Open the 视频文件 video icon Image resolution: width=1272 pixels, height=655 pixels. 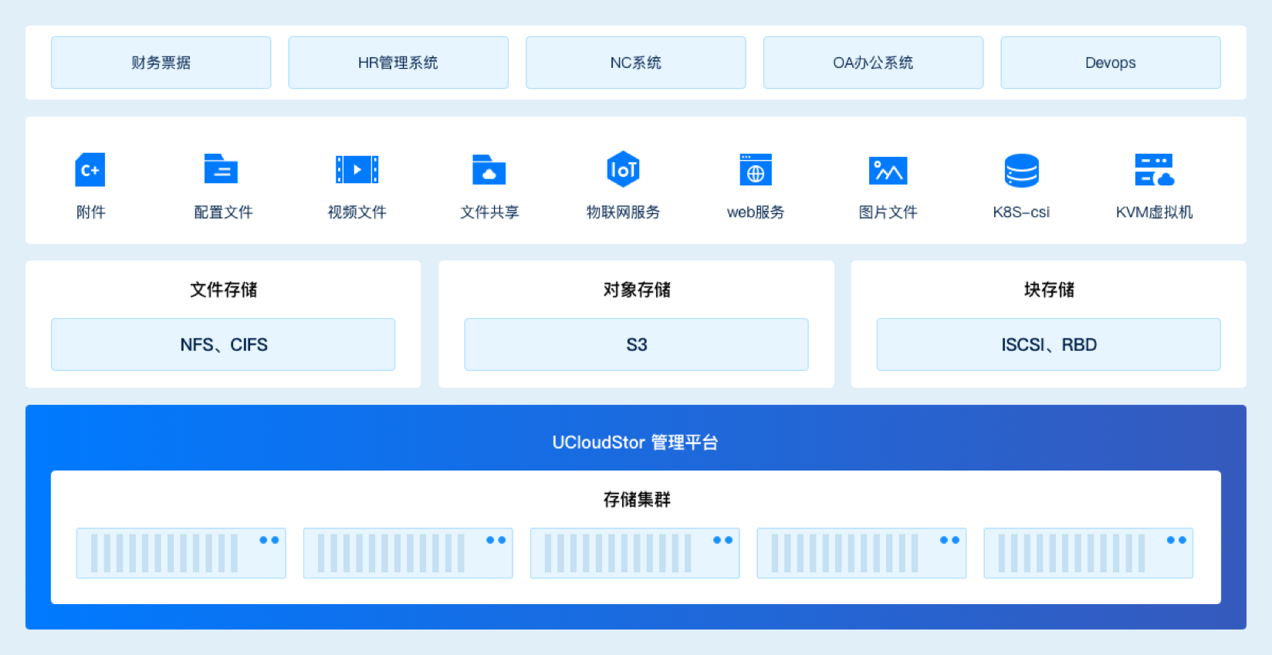click(x=357, y=169)
